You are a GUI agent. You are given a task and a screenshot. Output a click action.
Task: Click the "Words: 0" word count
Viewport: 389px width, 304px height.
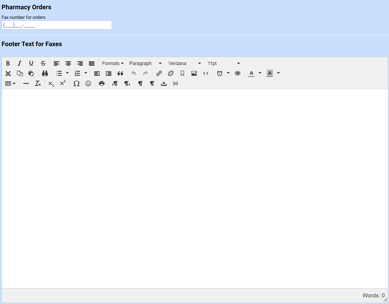[374, 296]
